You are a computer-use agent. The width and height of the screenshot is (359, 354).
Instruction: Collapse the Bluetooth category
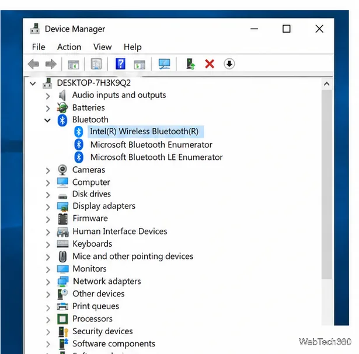pyautogui.click(x=47, y=120)
